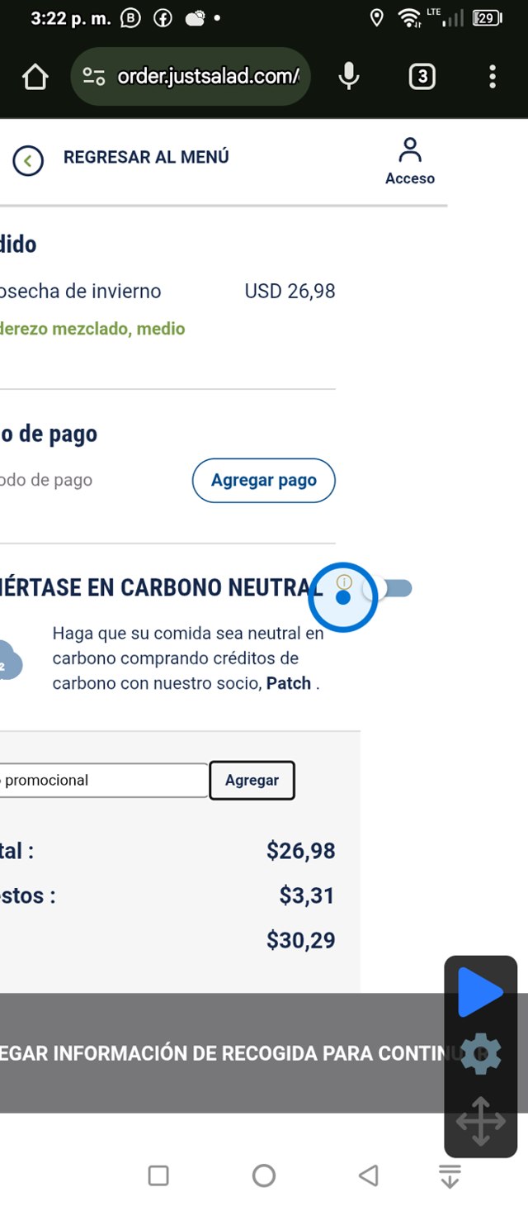Hide navigation bar with the down-arrow icon
This screenshot has width=528, height=1211.
coord(450,1175)
